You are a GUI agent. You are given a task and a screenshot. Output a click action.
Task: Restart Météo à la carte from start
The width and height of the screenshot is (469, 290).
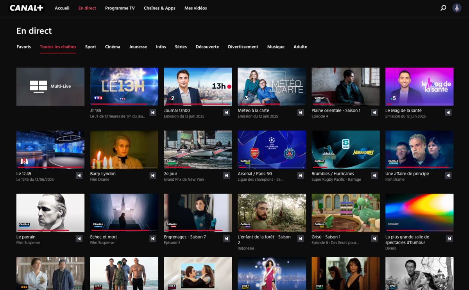point(301,112)
